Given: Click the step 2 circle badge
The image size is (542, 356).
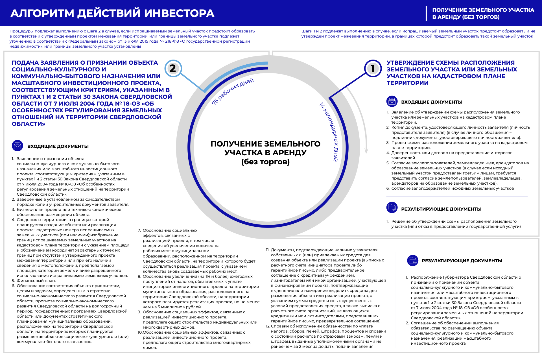Looking at the screenshot, I should click(x=173, y=68).
